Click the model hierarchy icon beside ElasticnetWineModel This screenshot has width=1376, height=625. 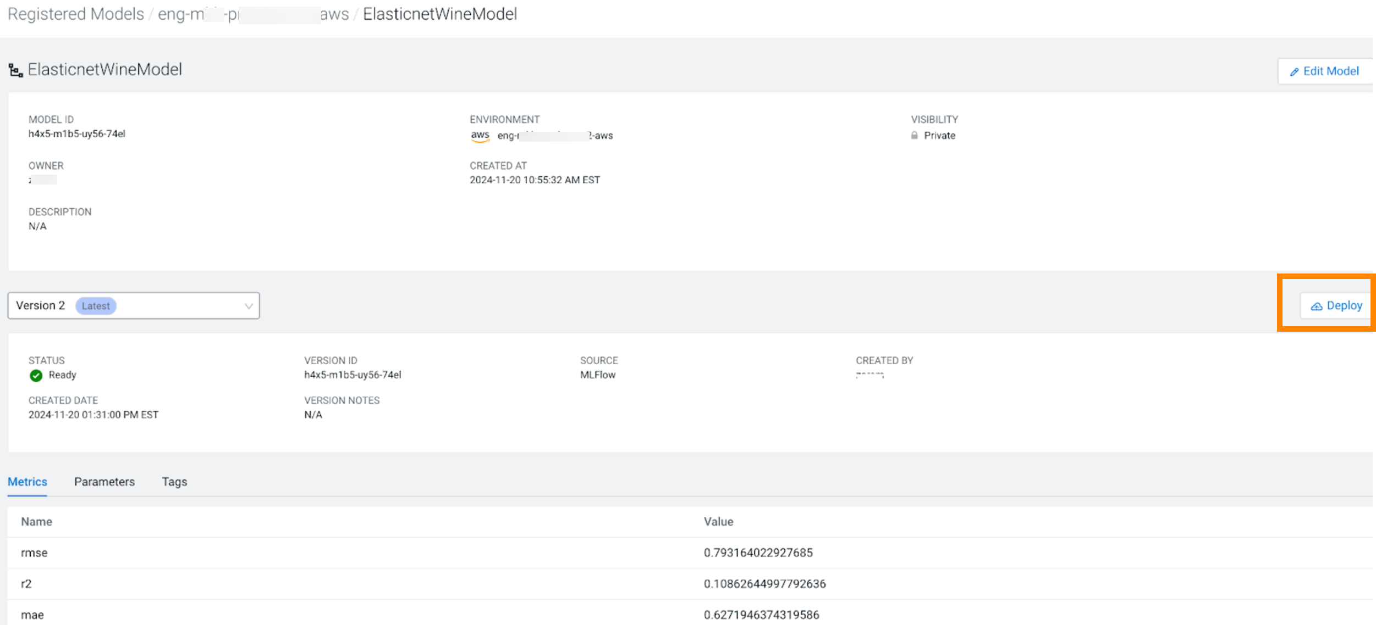(x=15, y=70)
